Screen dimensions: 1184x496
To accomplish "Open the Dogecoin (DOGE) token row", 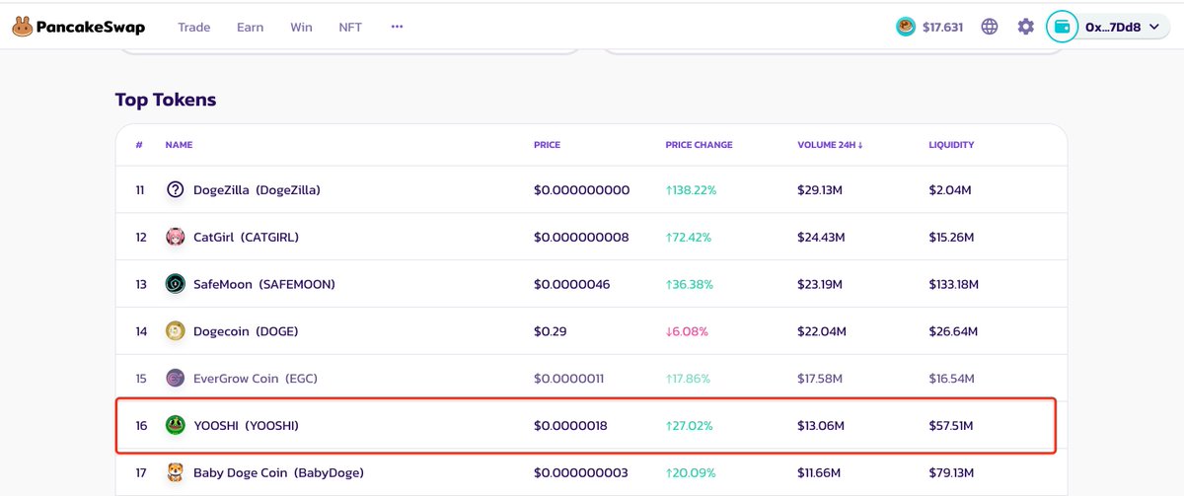I will pos(591,331).
